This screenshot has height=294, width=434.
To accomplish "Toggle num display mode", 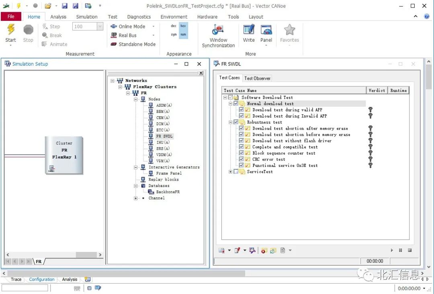I will 183,34.
